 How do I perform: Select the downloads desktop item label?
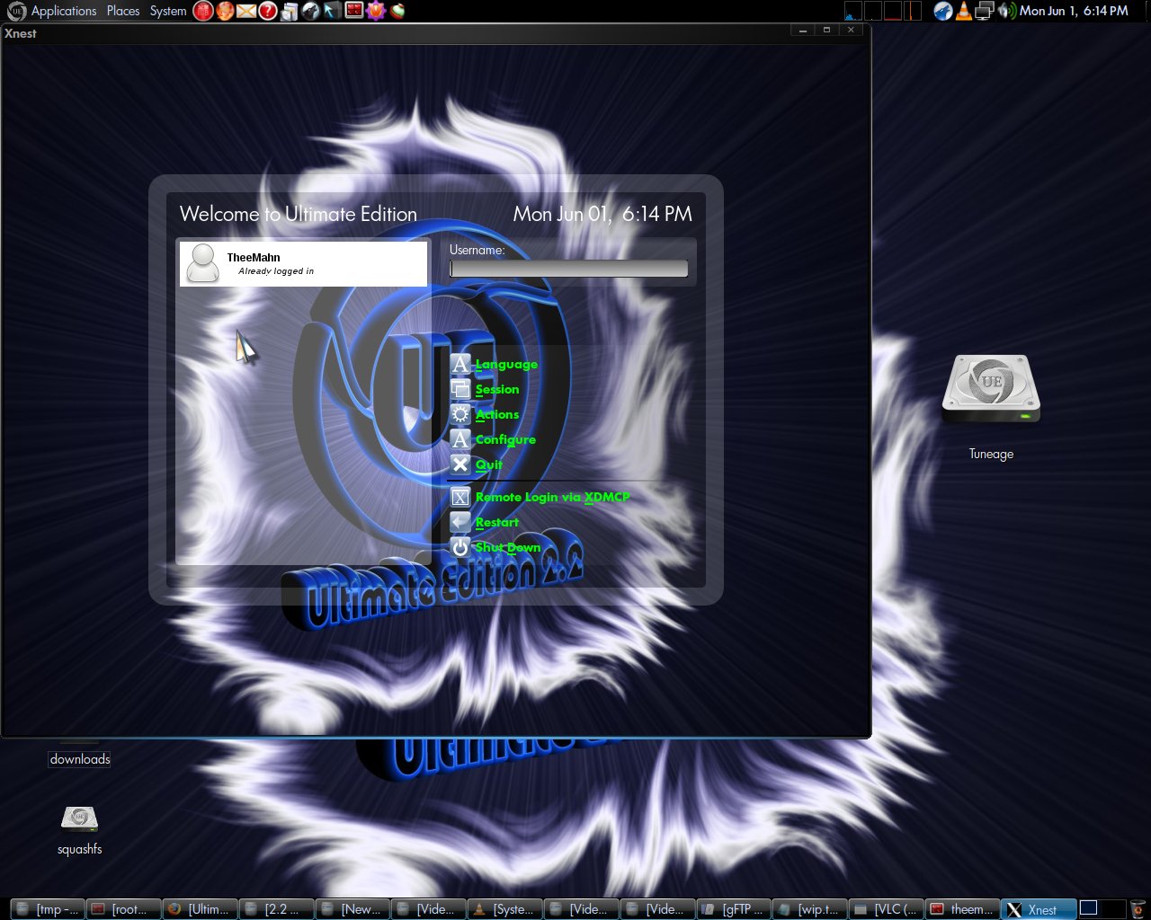80,759
